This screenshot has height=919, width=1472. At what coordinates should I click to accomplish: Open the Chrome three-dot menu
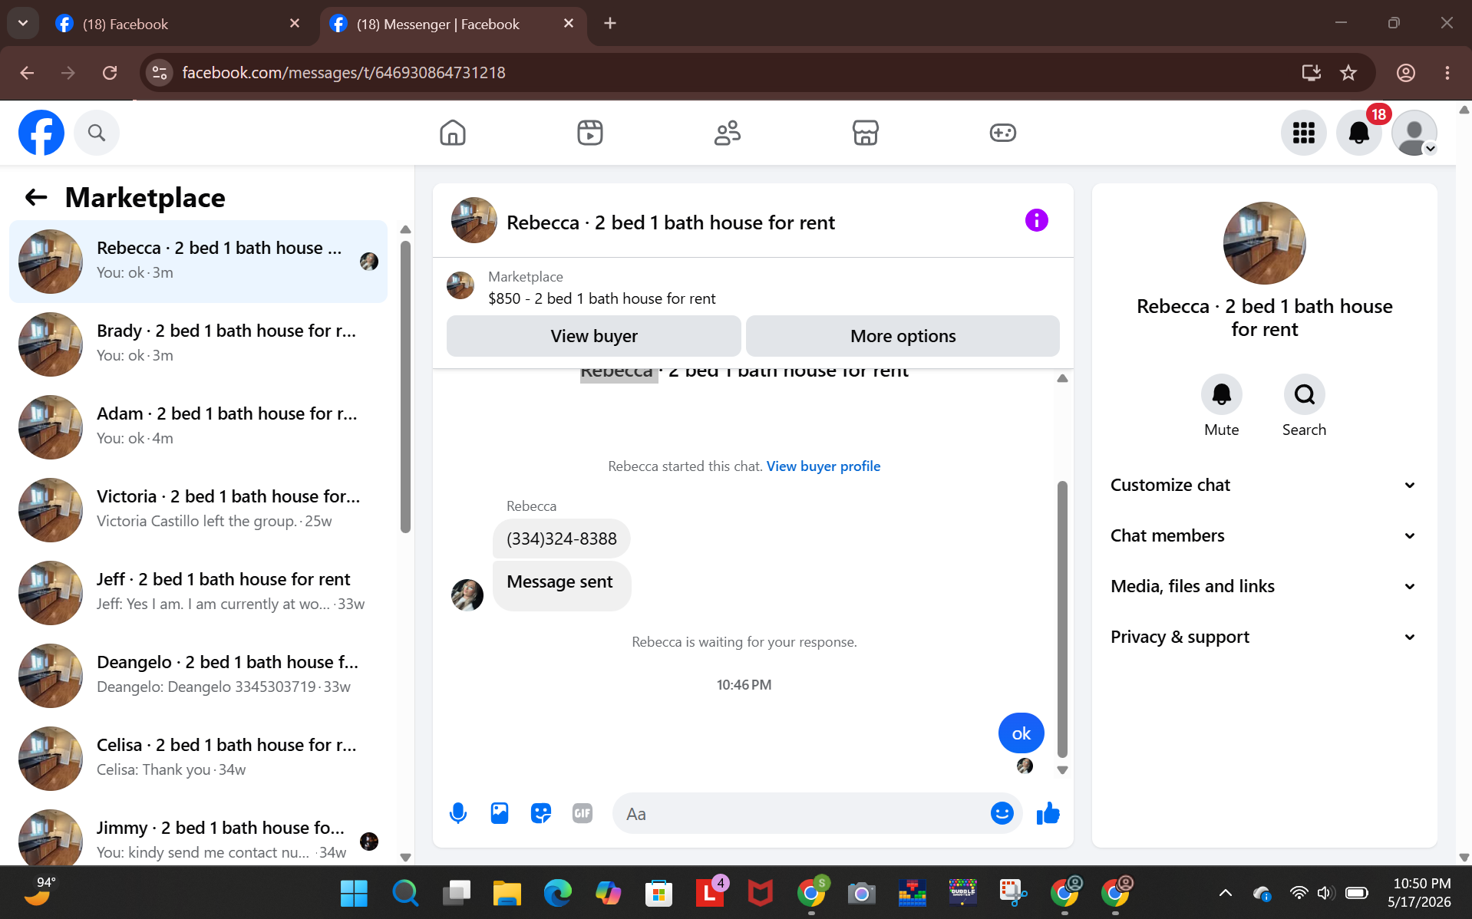click(1447, 73)
